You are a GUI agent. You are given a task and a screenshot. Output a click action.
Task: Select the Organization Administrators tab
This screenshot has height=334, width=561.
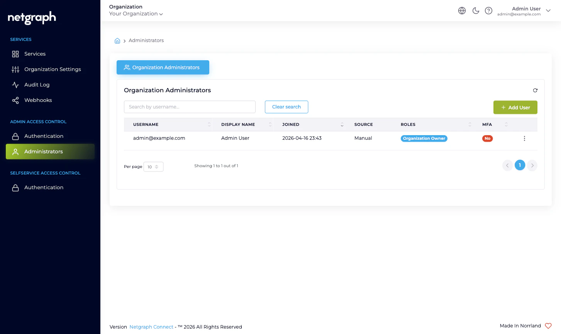[x=163, y=67]
